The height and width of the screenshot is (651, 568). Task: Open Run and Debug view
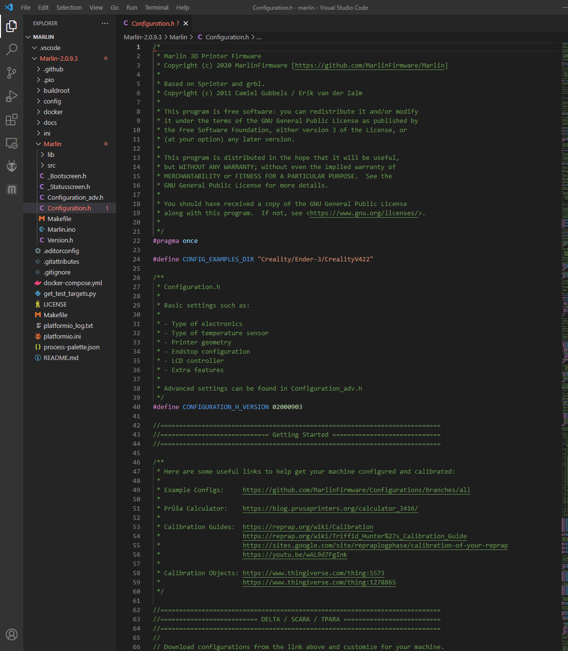coord(12,96)
